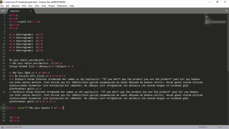Click the 'sayfa 1' title text
229x129 pixels.
[x=24, y=21]
